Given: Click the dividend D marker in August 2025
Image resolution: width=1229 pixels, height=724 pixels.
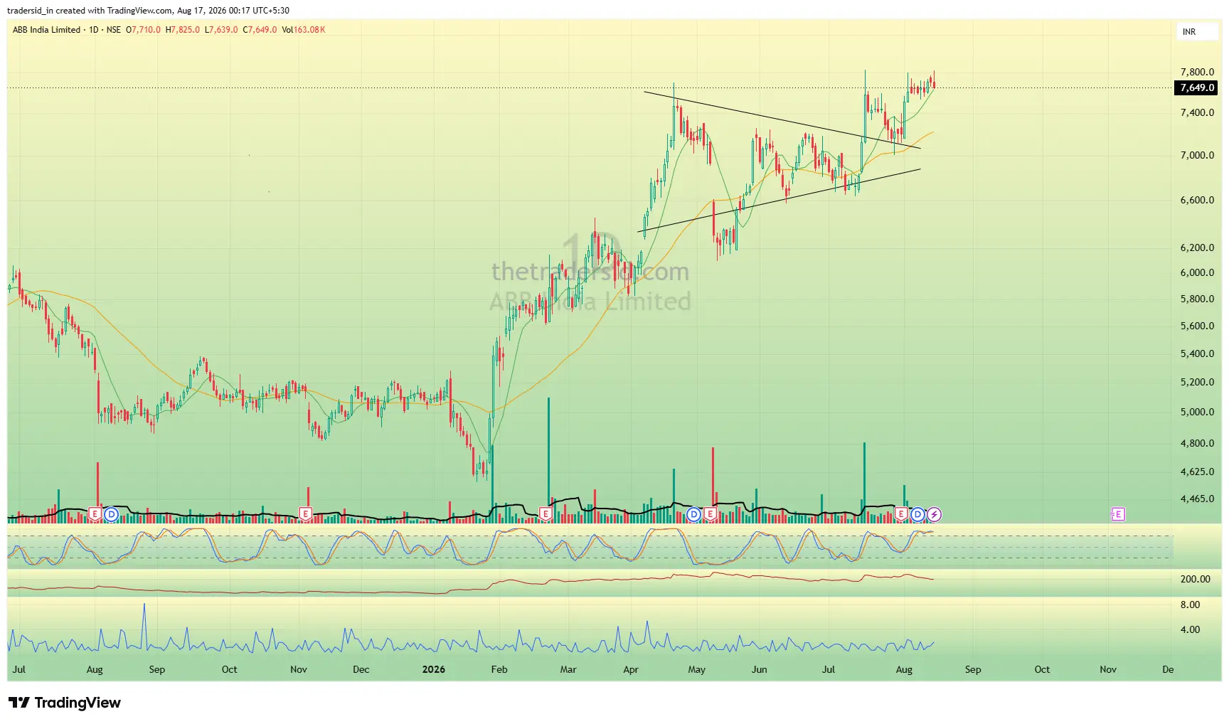Looking at the screenshot, I should click(x=111, y=513).
